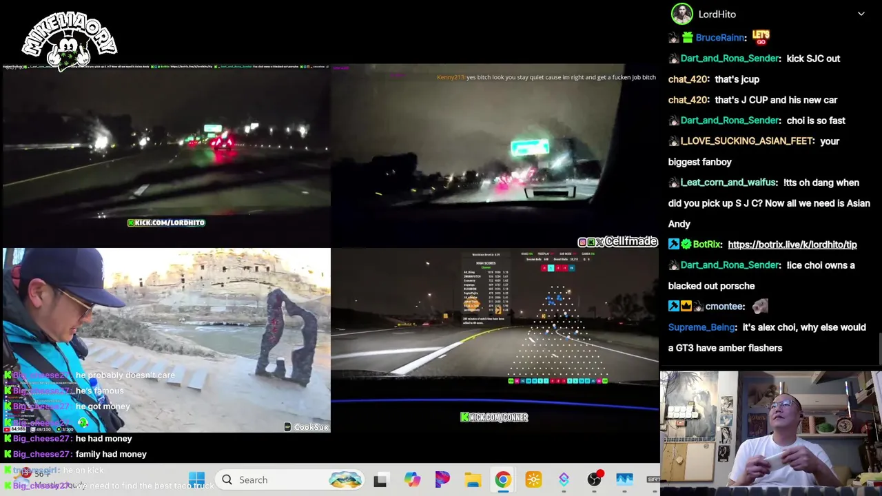Click the Cellfmade overlay label

tap(618, 242)
